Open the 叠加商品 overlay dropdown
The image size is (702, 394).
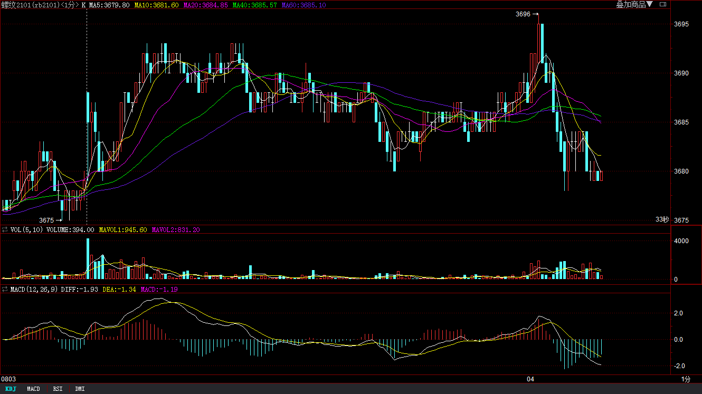pyautogui.click(x=634, y=4)
